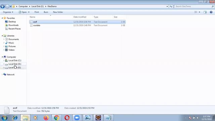This screenshot has height=121, width=215.
Task: Select the Libraries node
Action: [10, 36]
